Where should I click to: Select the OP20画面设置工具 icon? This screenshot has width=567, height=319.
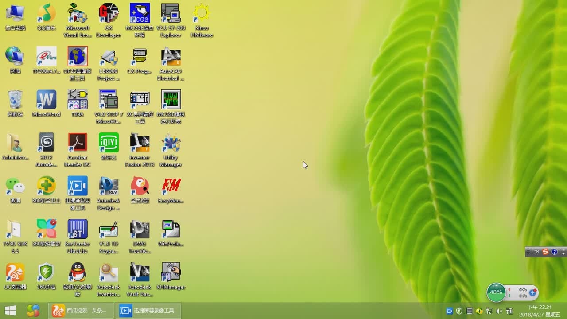pyautogui.click(x=78, y=64)
